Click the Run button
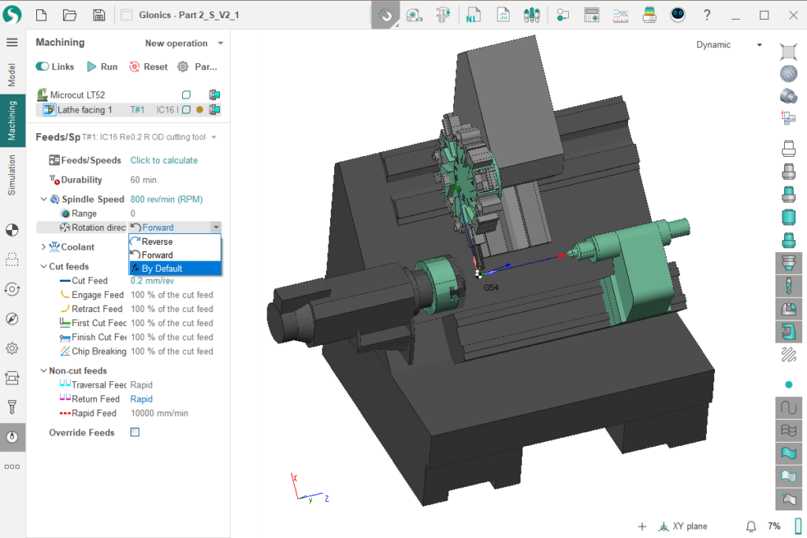The height and width of the screenshot is (538, 807). [102, 67]
